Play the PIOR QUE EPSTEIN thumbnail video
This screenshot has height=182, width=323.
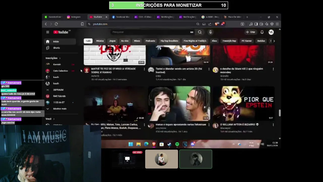point(244,103)
